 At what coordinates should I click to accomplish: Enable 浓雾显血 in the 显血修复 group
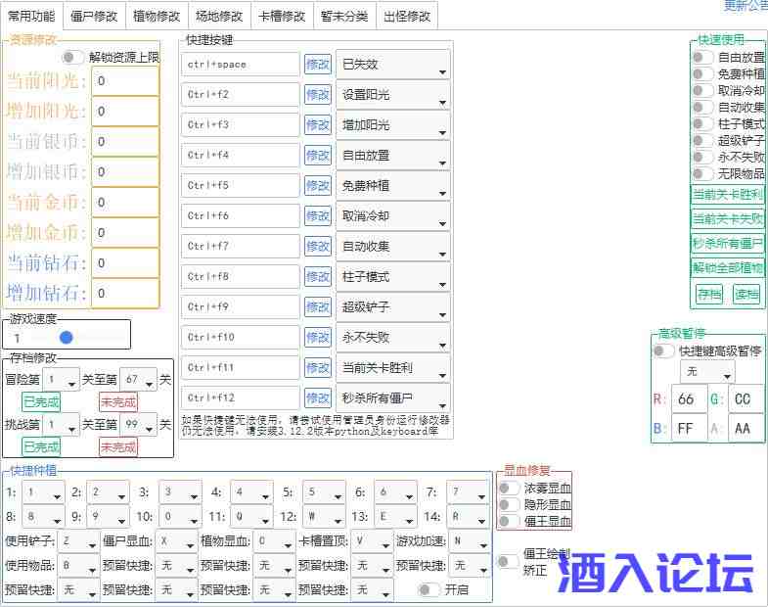pyautogui.click(x=509, y=488)
